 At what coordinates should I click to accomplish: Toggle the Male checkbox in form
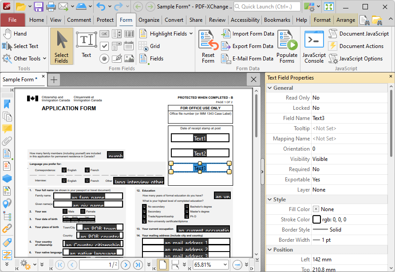65,212
